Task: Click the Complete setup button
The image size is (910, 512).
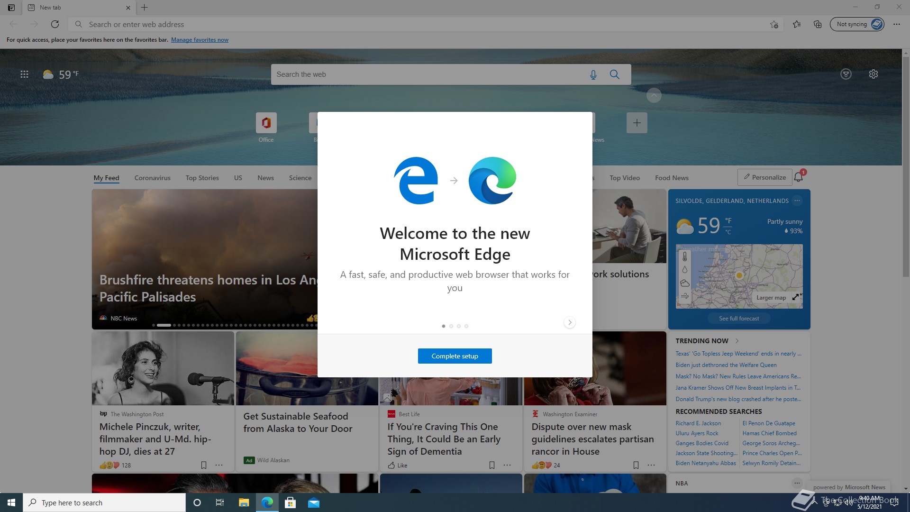Action: [455, 356]
